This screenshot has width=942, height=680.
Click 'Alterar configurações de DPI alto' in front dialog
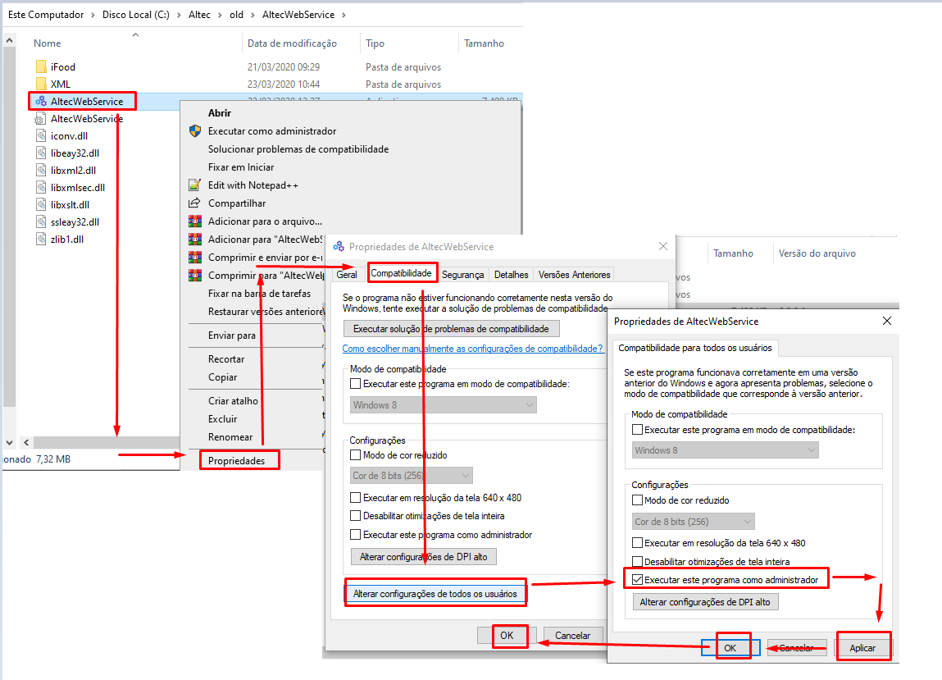705,602
